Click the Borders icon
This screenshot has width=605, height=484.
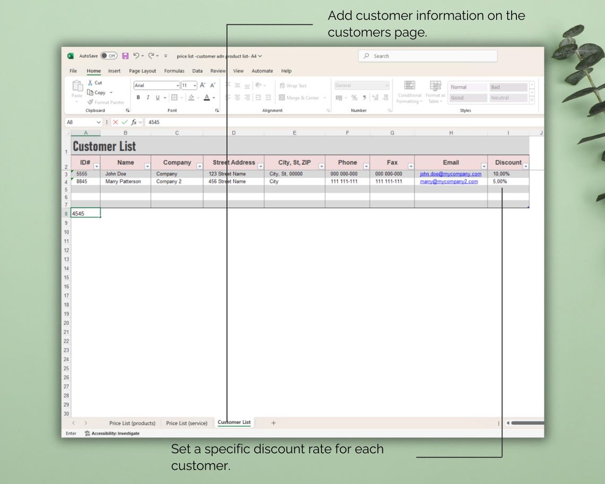[175, 98]
